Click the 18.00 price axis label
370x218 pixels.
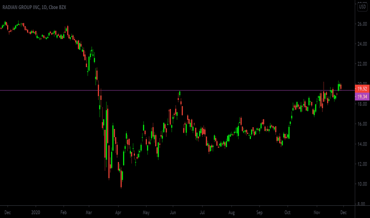click(362, 104)
